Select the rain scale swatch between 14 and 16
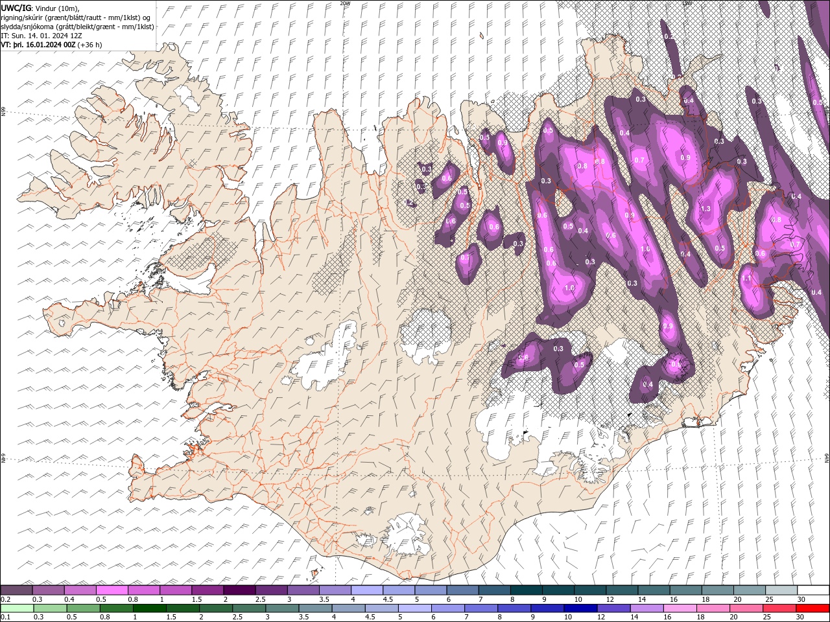The image size is (830, 622). point(646,608)
